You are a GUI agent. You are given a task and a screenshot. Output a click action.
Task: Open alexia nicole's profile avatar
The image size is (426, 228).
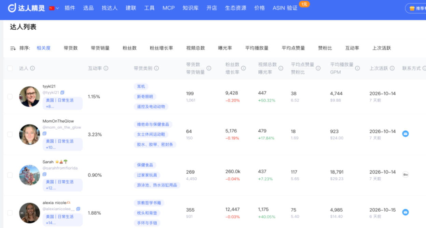[x=29, y=213]
